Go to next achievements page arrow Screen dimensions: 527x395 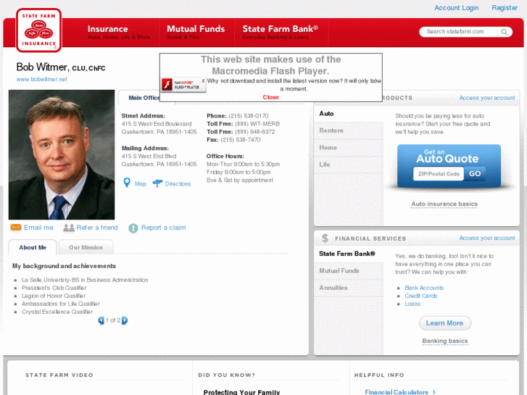125,320
